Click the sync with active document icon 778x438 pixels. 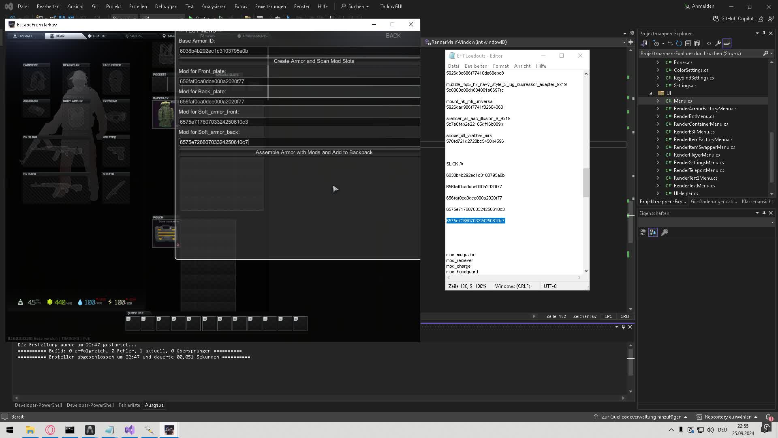670,43
